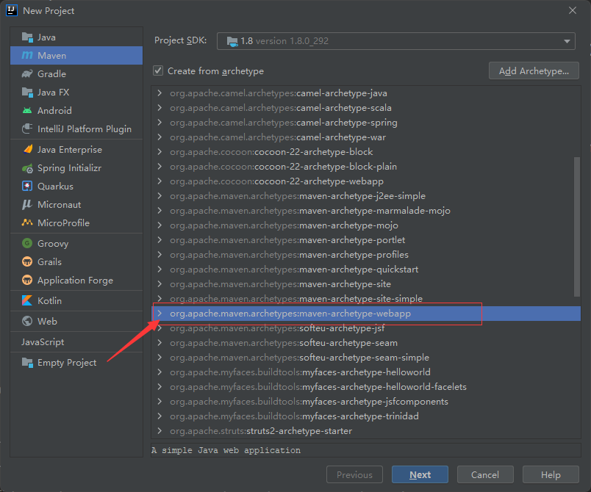591x492 pixels.
Task: Click the Web globe icon
Action: pos(27,321)
